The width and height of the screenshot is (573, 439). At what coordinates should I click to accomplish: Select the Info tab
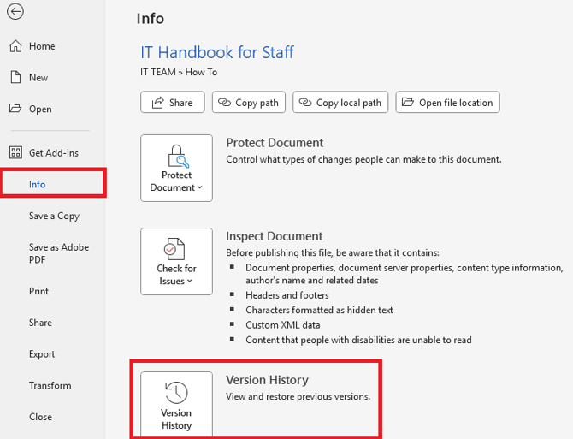tap(37, 184)
